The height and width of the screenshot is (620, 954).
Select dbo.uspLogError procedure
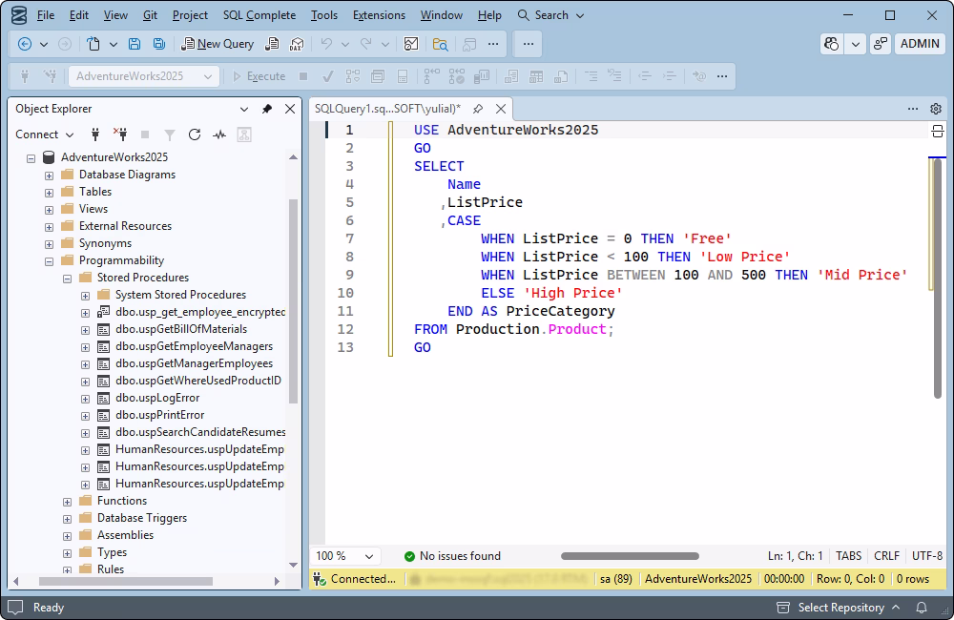pos(157,398)
